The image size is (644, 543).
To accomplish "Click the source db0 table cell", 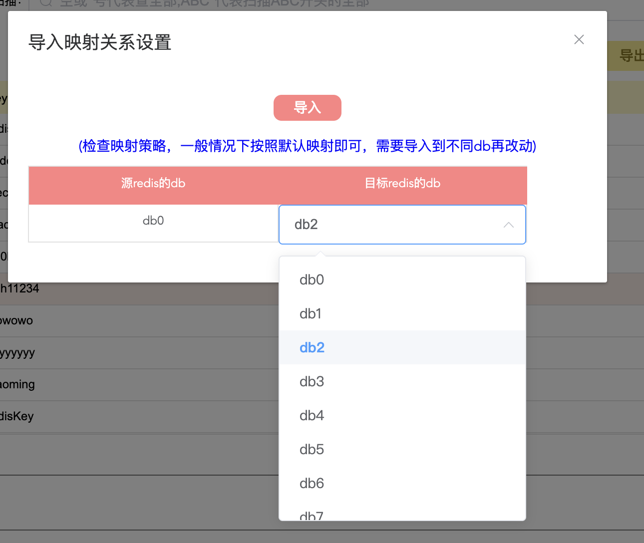I will click(153, 221).
